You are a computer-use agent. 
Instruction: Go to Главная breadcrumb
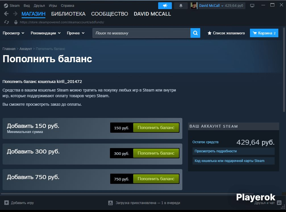9,49
